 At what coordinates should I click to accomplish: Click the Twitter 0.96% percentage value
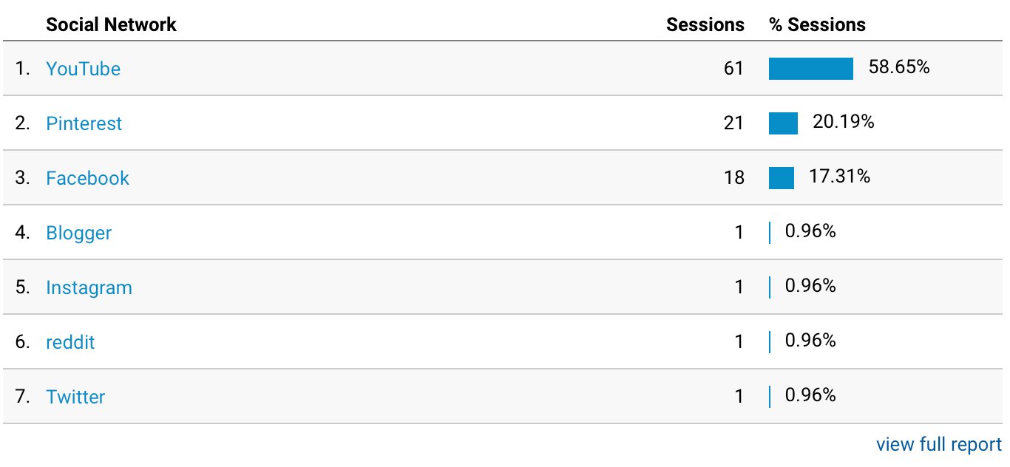click(810, 395)
